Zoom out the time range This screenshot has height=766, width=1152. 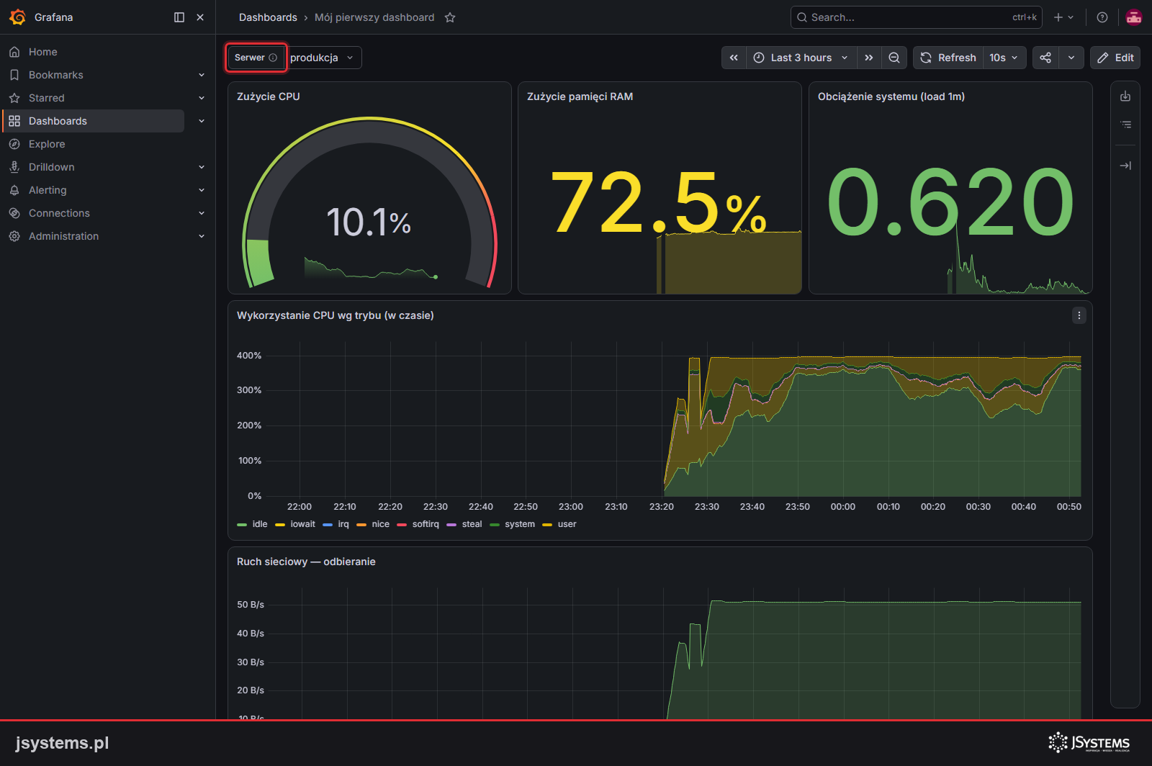point(894,58)
